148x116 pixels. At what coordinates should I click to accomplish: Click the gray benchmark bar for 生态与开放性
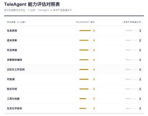point(131,108)
